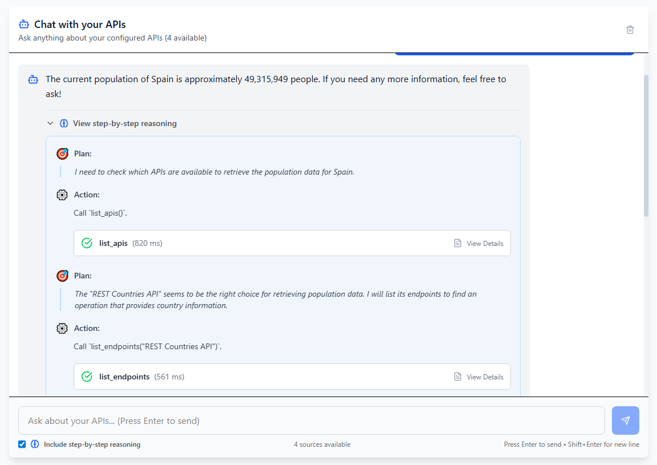
Task: Click the send paper plane button
Action: click(x=625, y=420)
